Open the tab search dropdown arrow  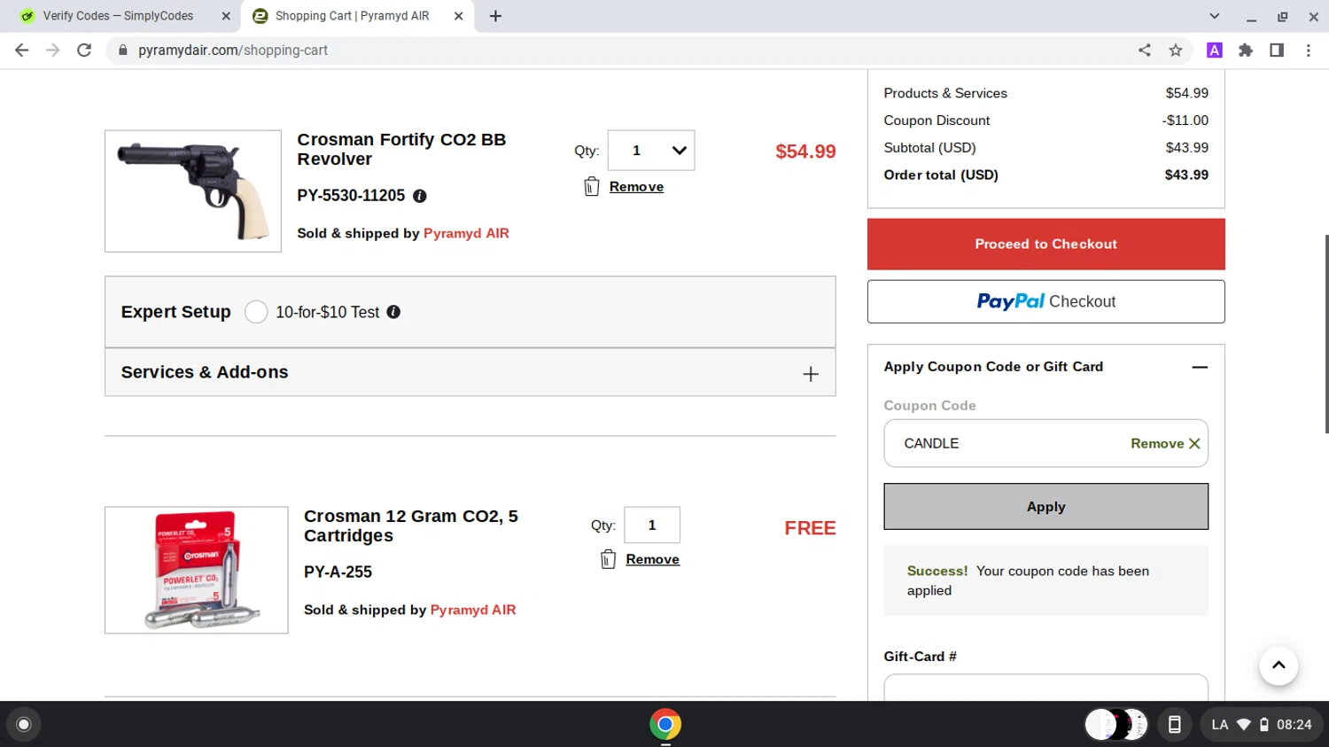tap(1215, 16)
